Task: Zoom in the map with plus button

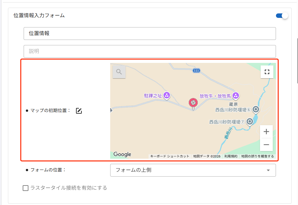Action: pyautogui.click(x=266, y=132)
